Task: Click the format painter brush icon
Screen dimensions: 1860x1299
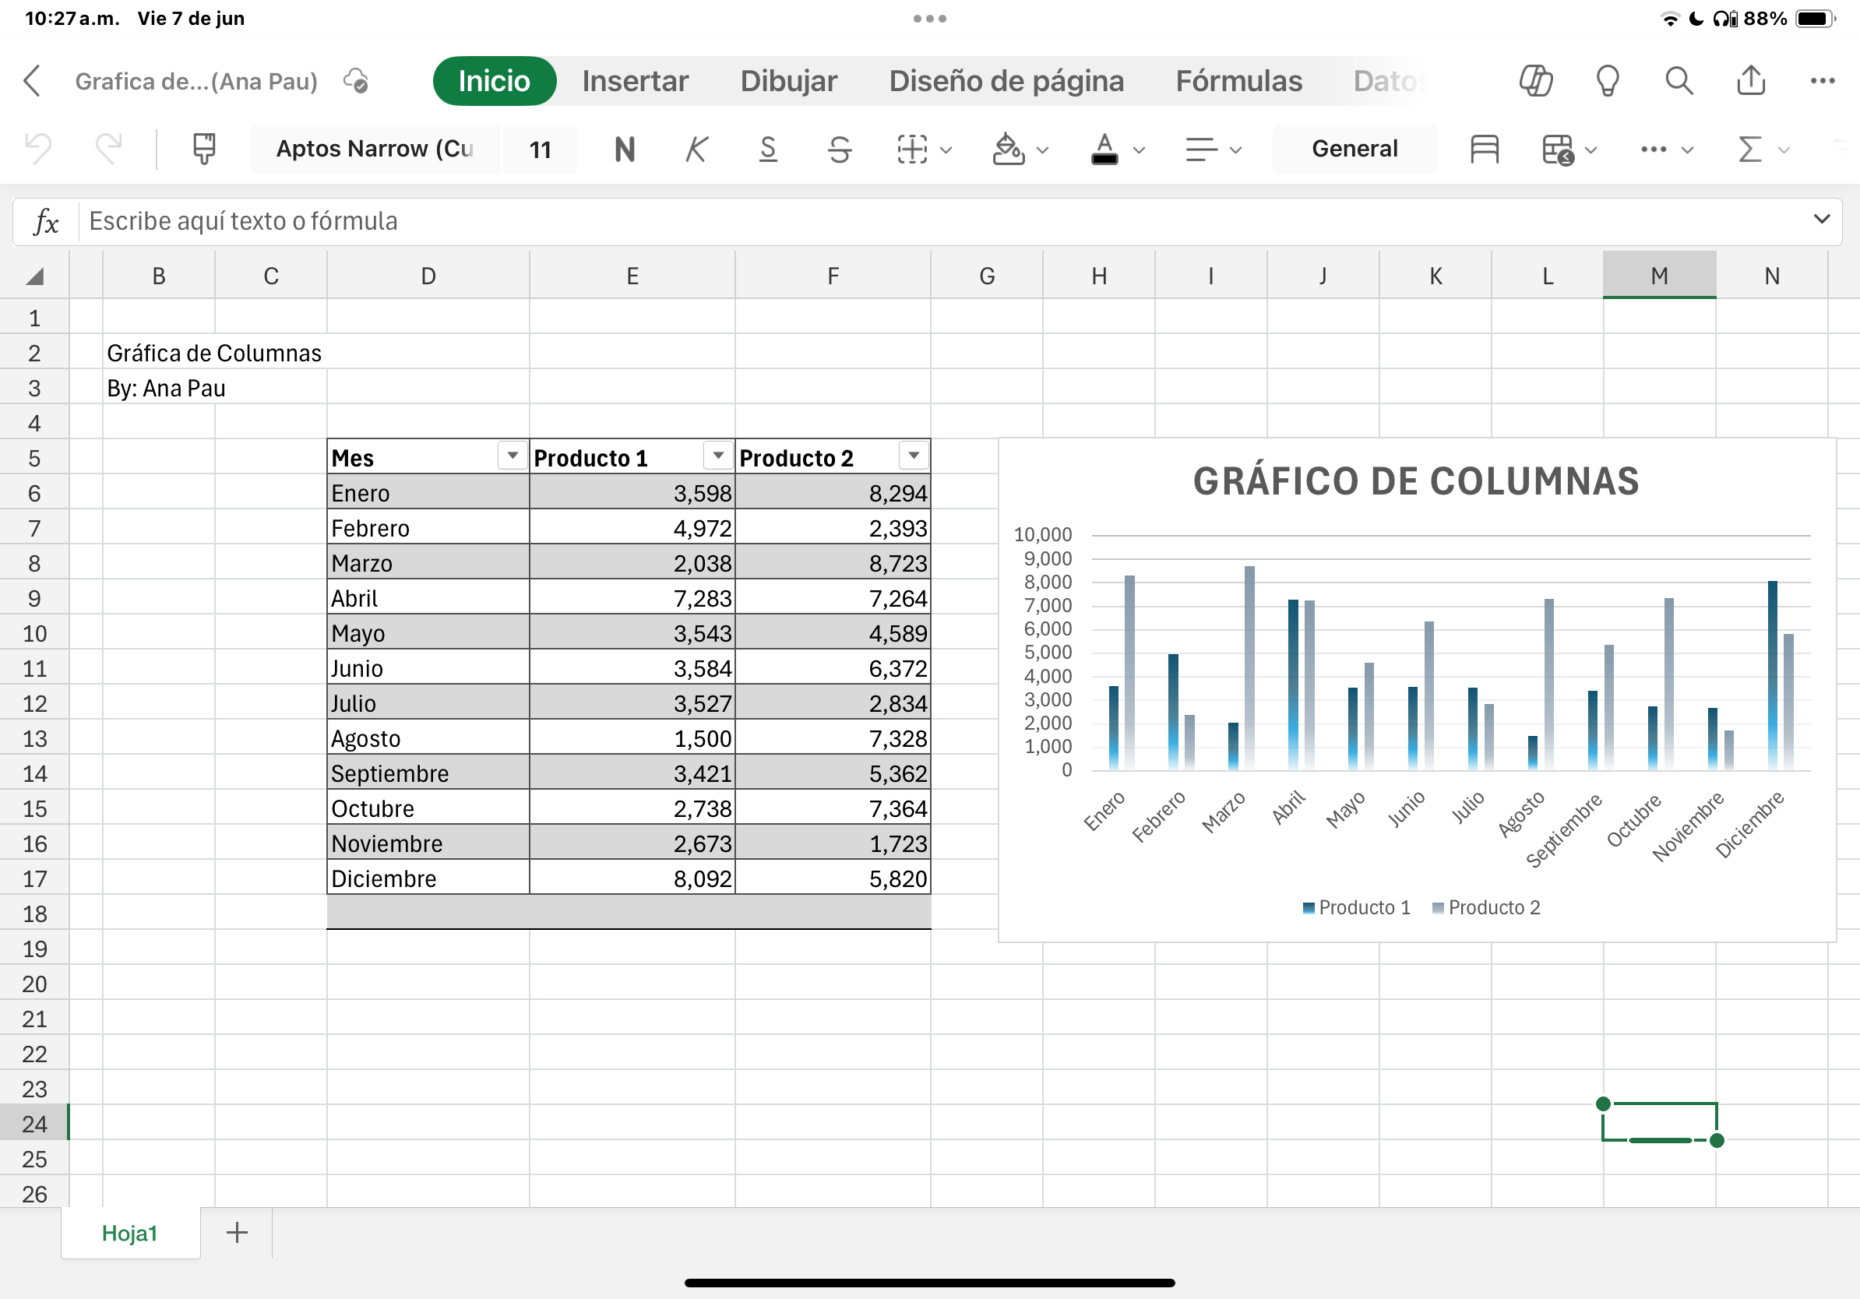Action: pyautogui.click(x=204, y=149)
